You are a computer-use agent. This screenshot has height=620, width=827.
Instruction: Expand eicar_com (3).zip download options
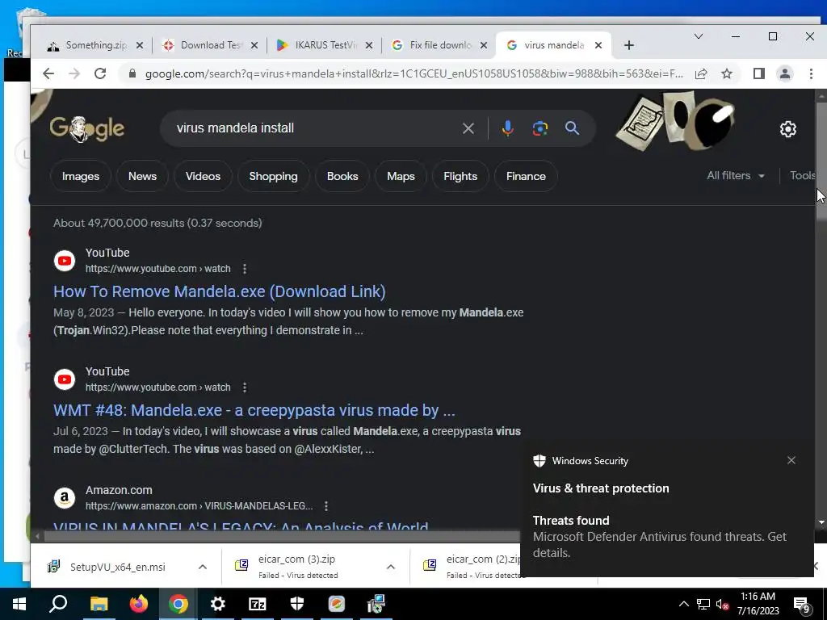pos(391,568)
